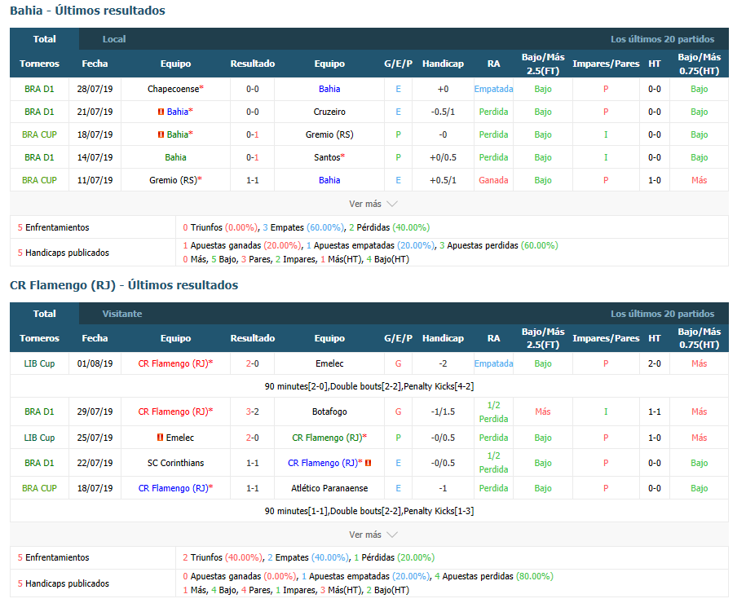746x603 pixels.
Task: Click the red card icon beside Bahia on 21/07/19
Action: pyautogui.click(x=161, y=112)
